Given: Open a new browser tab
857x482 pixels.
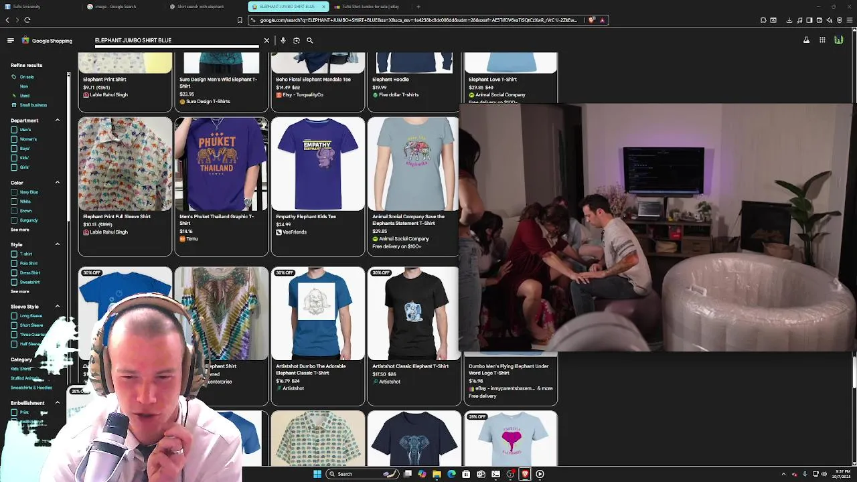Looking at the screenshot, I should (418, 7).
